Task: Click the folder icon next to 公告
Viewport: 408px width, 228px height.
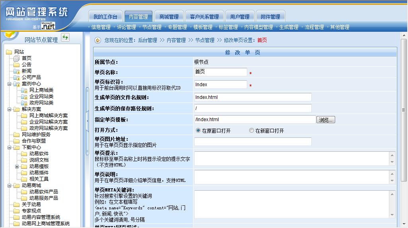Action: click(16, 65)
